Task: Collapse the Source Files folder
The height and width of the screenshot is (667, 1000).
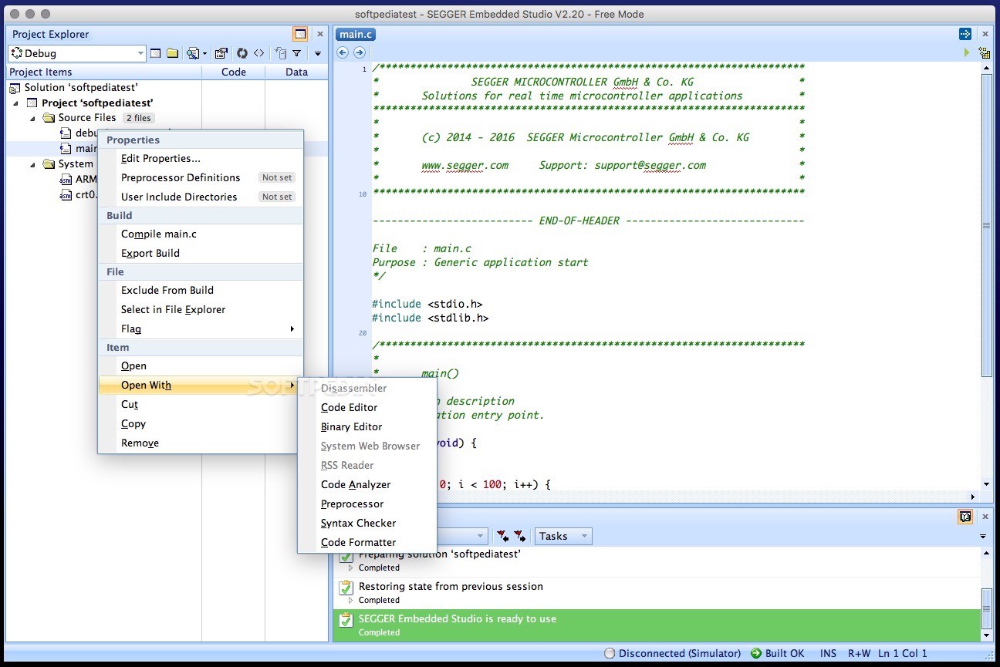Action: [x=33, y=118]
